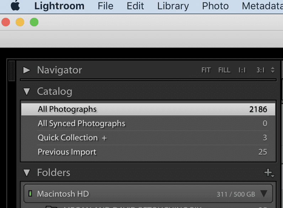283x208 pixels.
Task: Set Navigator zoom to FILL
Action: pos(224,70)
